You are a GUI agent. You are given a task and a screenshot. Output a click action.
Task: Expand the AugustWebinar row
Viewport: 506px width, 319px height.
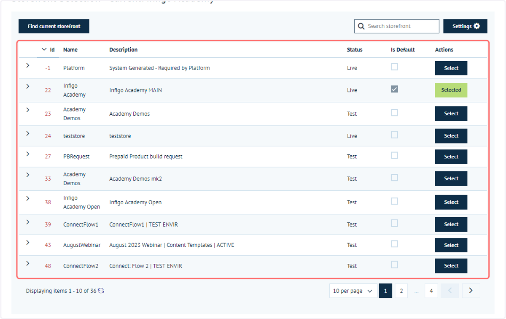[27, 243]
